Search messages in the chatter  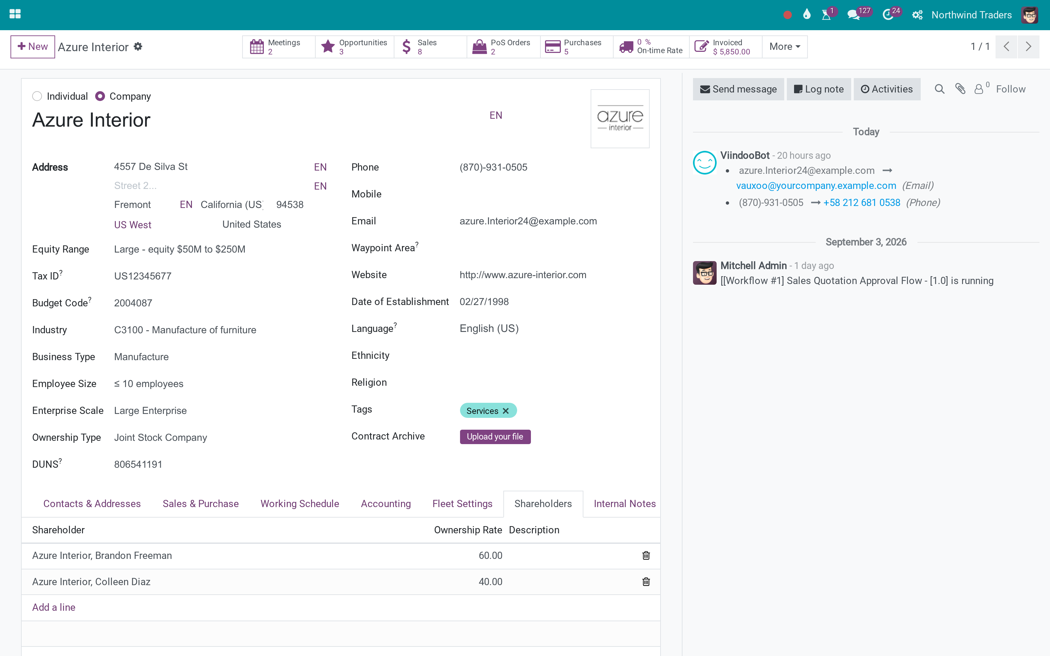click(x=939, y=89)
